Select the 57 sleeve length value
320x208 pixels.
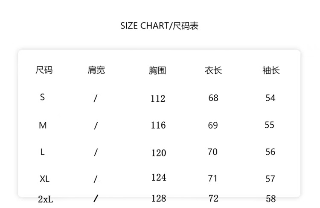click(271, 179)
